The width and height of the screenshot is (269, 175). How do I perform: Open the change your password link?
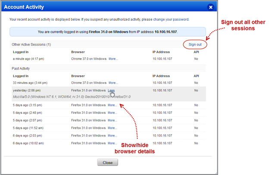171,19
